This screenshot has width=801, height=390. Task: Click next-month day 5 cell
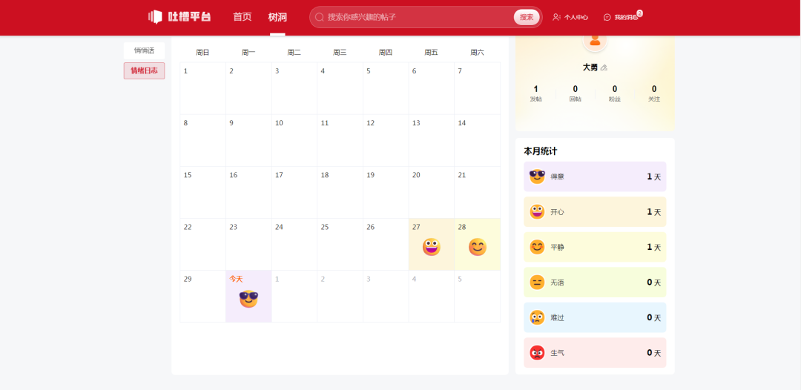(x=477, y=297)
